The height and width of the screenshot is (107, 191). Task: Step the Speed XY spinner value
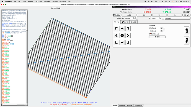(x=134, y=18)
